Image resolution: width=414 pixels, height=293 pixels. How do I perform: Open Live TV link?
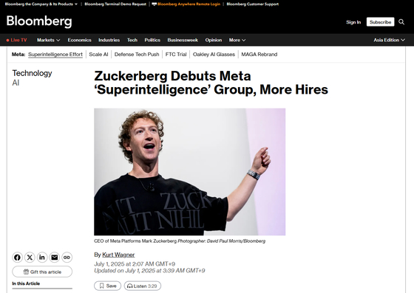click(x=16, y=40)
